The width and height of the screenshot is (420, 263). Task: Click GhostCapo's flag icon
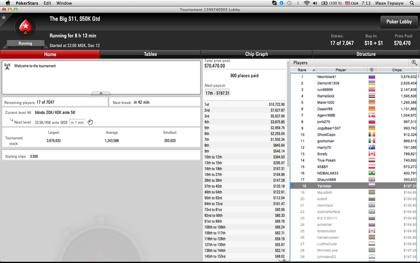click(371, 135)
